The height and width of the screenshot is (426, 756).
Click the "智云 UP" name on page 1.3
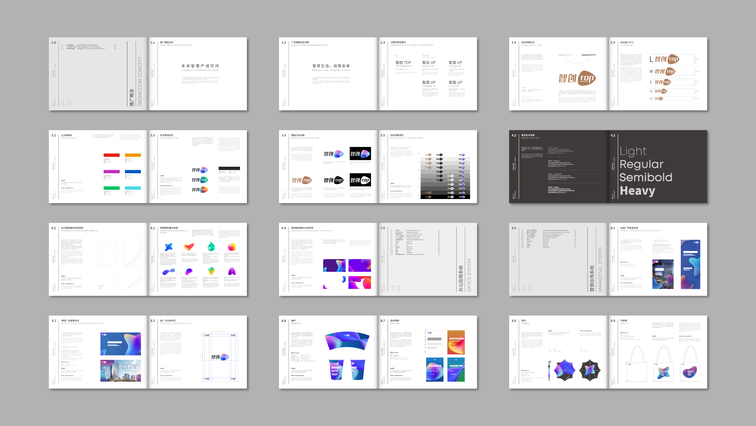pos(429,63)
